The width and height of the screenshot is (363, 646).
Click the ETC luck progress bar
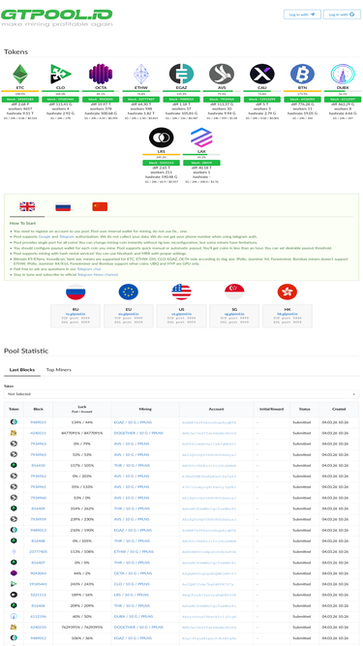[19, 91]
